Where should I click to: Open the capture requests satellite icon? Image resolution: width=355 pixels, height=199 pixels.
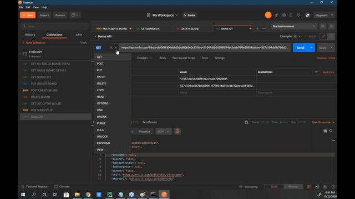(x=276, y=15)
